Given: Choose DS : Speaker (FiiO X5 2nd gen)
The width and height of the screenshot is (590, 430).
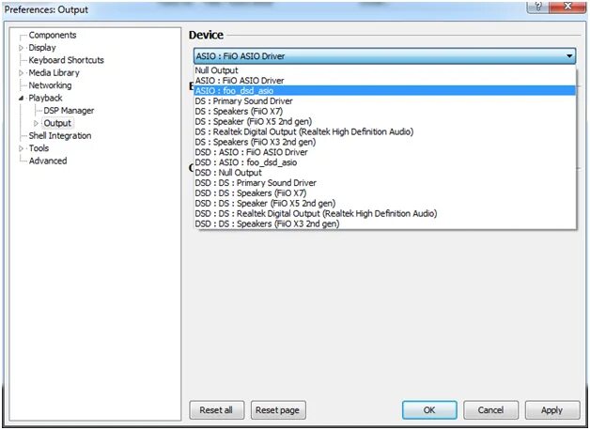Looking at the screenshot, I should tap(385, 121).
